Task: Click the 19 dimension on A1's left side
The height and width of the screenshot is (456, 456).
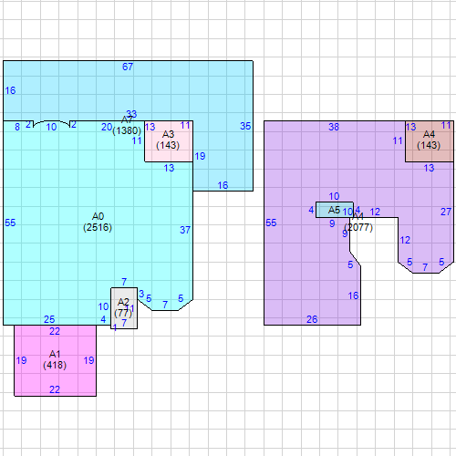Action: (21, 360)
